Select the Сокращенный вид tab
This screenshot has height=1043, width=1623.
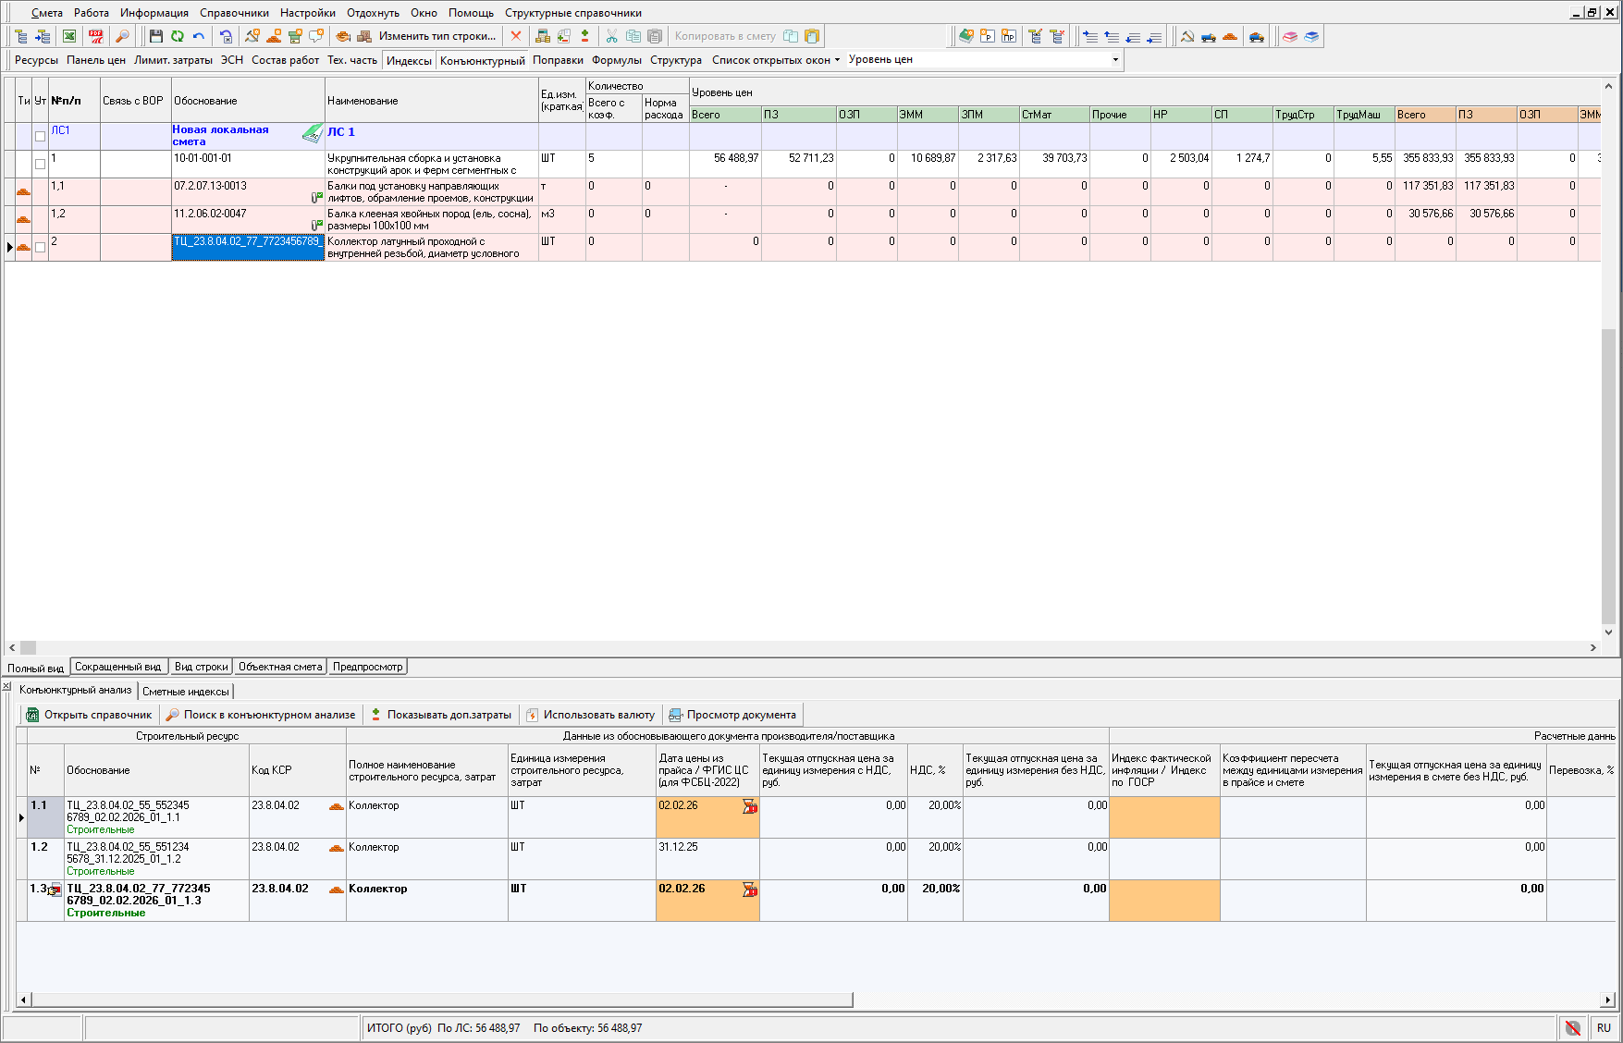point(117,667)
